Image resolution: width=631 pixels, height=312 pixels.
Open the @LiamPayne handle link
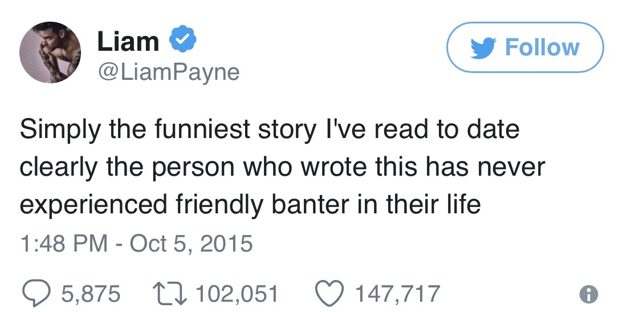pos(168,72)
